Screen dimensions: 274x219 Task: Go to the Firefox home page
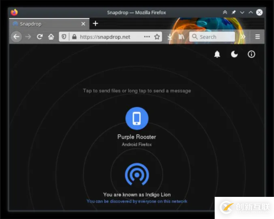(51, 37)
